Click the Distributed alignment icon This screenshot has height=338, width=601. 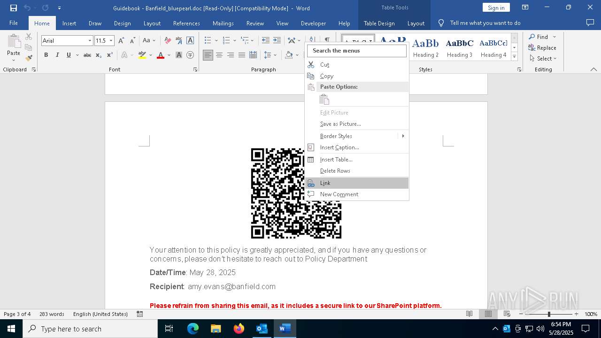point(253,55)
